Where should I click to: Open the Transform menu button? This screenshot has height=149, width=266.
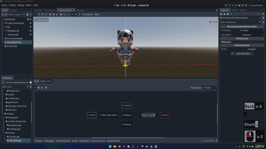(x=88, y=14)
